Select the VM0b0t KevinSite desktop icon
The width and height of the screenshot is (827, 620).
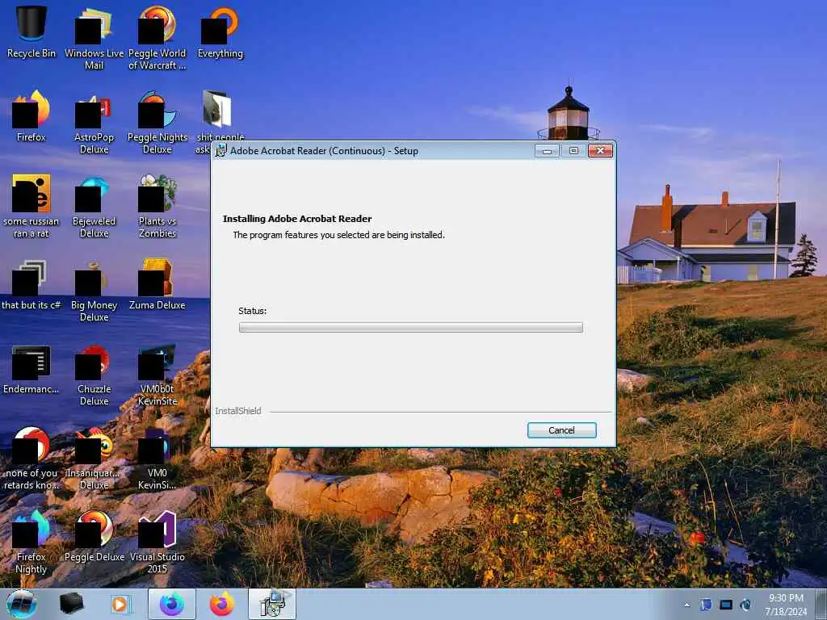157,375
